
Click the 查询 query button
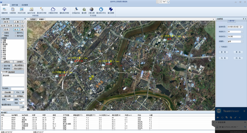coord(223,52)
